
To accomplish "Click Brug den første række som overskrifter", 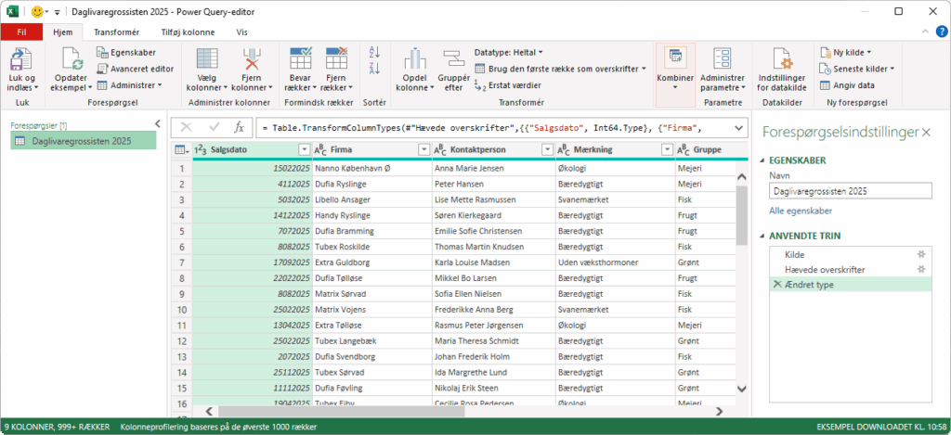I will 560,69.
